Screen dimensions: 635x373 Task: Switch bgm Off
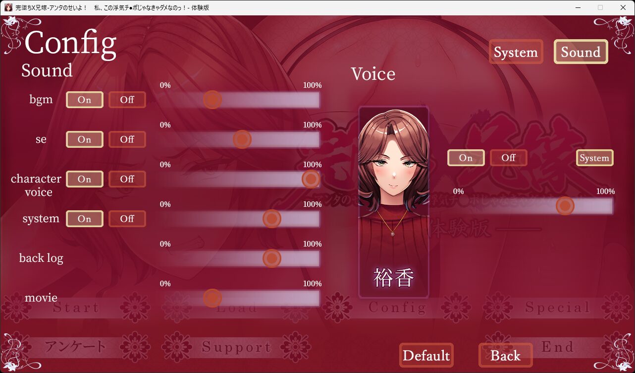coord(127,100)
